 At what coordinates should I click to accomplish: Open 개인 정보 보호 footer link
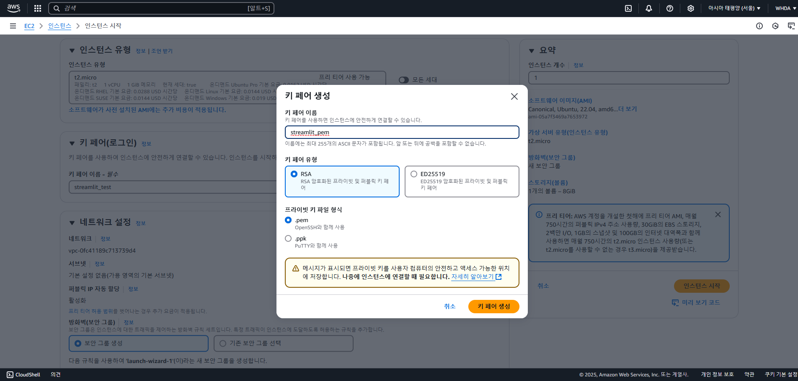tap(717, 375)
